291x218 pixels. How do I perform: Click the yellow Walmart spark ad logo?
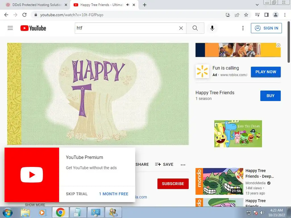202,71
